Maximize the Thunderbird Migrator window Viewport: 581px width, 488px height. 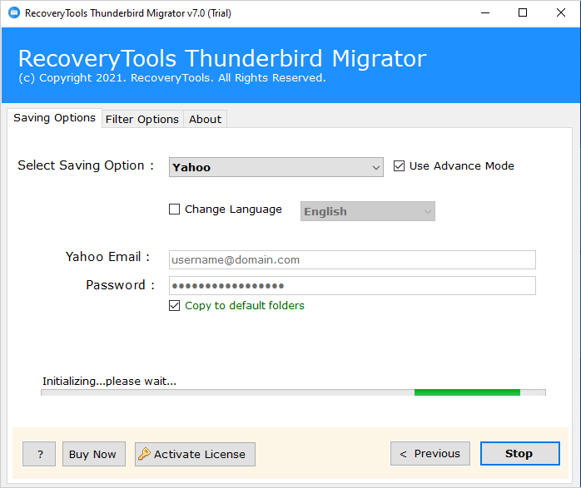pyautogui.click(x=523, y=13)
